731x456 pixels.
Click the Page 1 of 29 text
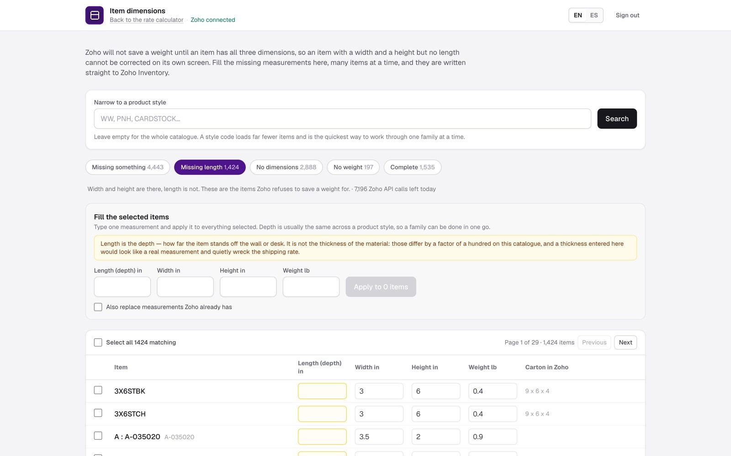pos(522,342)
